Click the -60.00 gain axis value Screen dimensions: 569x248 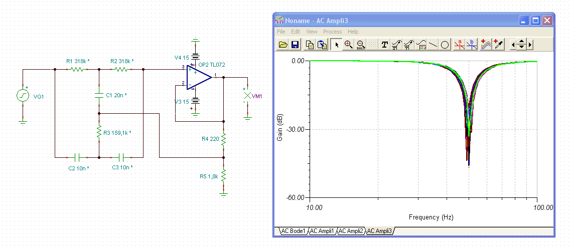pyautogui.click(x=297, y=197)
